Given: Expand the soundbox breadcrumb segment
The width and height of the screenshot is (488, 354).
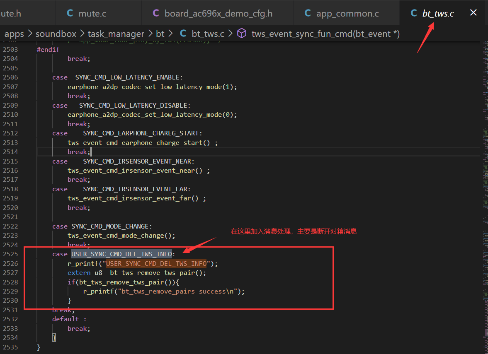Looking at the screenshot, I should pos(56,34).
